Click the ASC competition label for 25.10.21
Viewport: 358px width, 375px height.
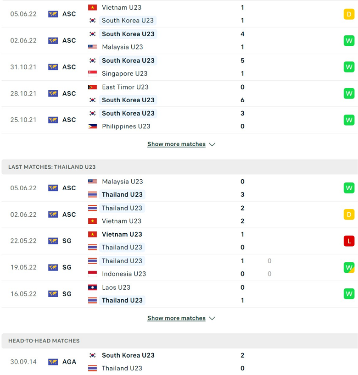point(69,120)
